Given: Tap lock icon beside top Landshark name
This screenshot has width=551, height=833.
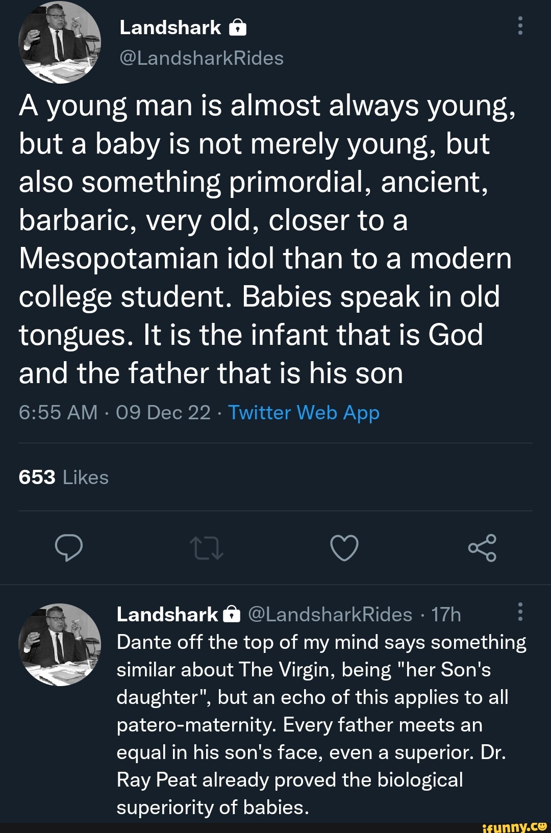Looking at the screenshot, I should (238, 28).
